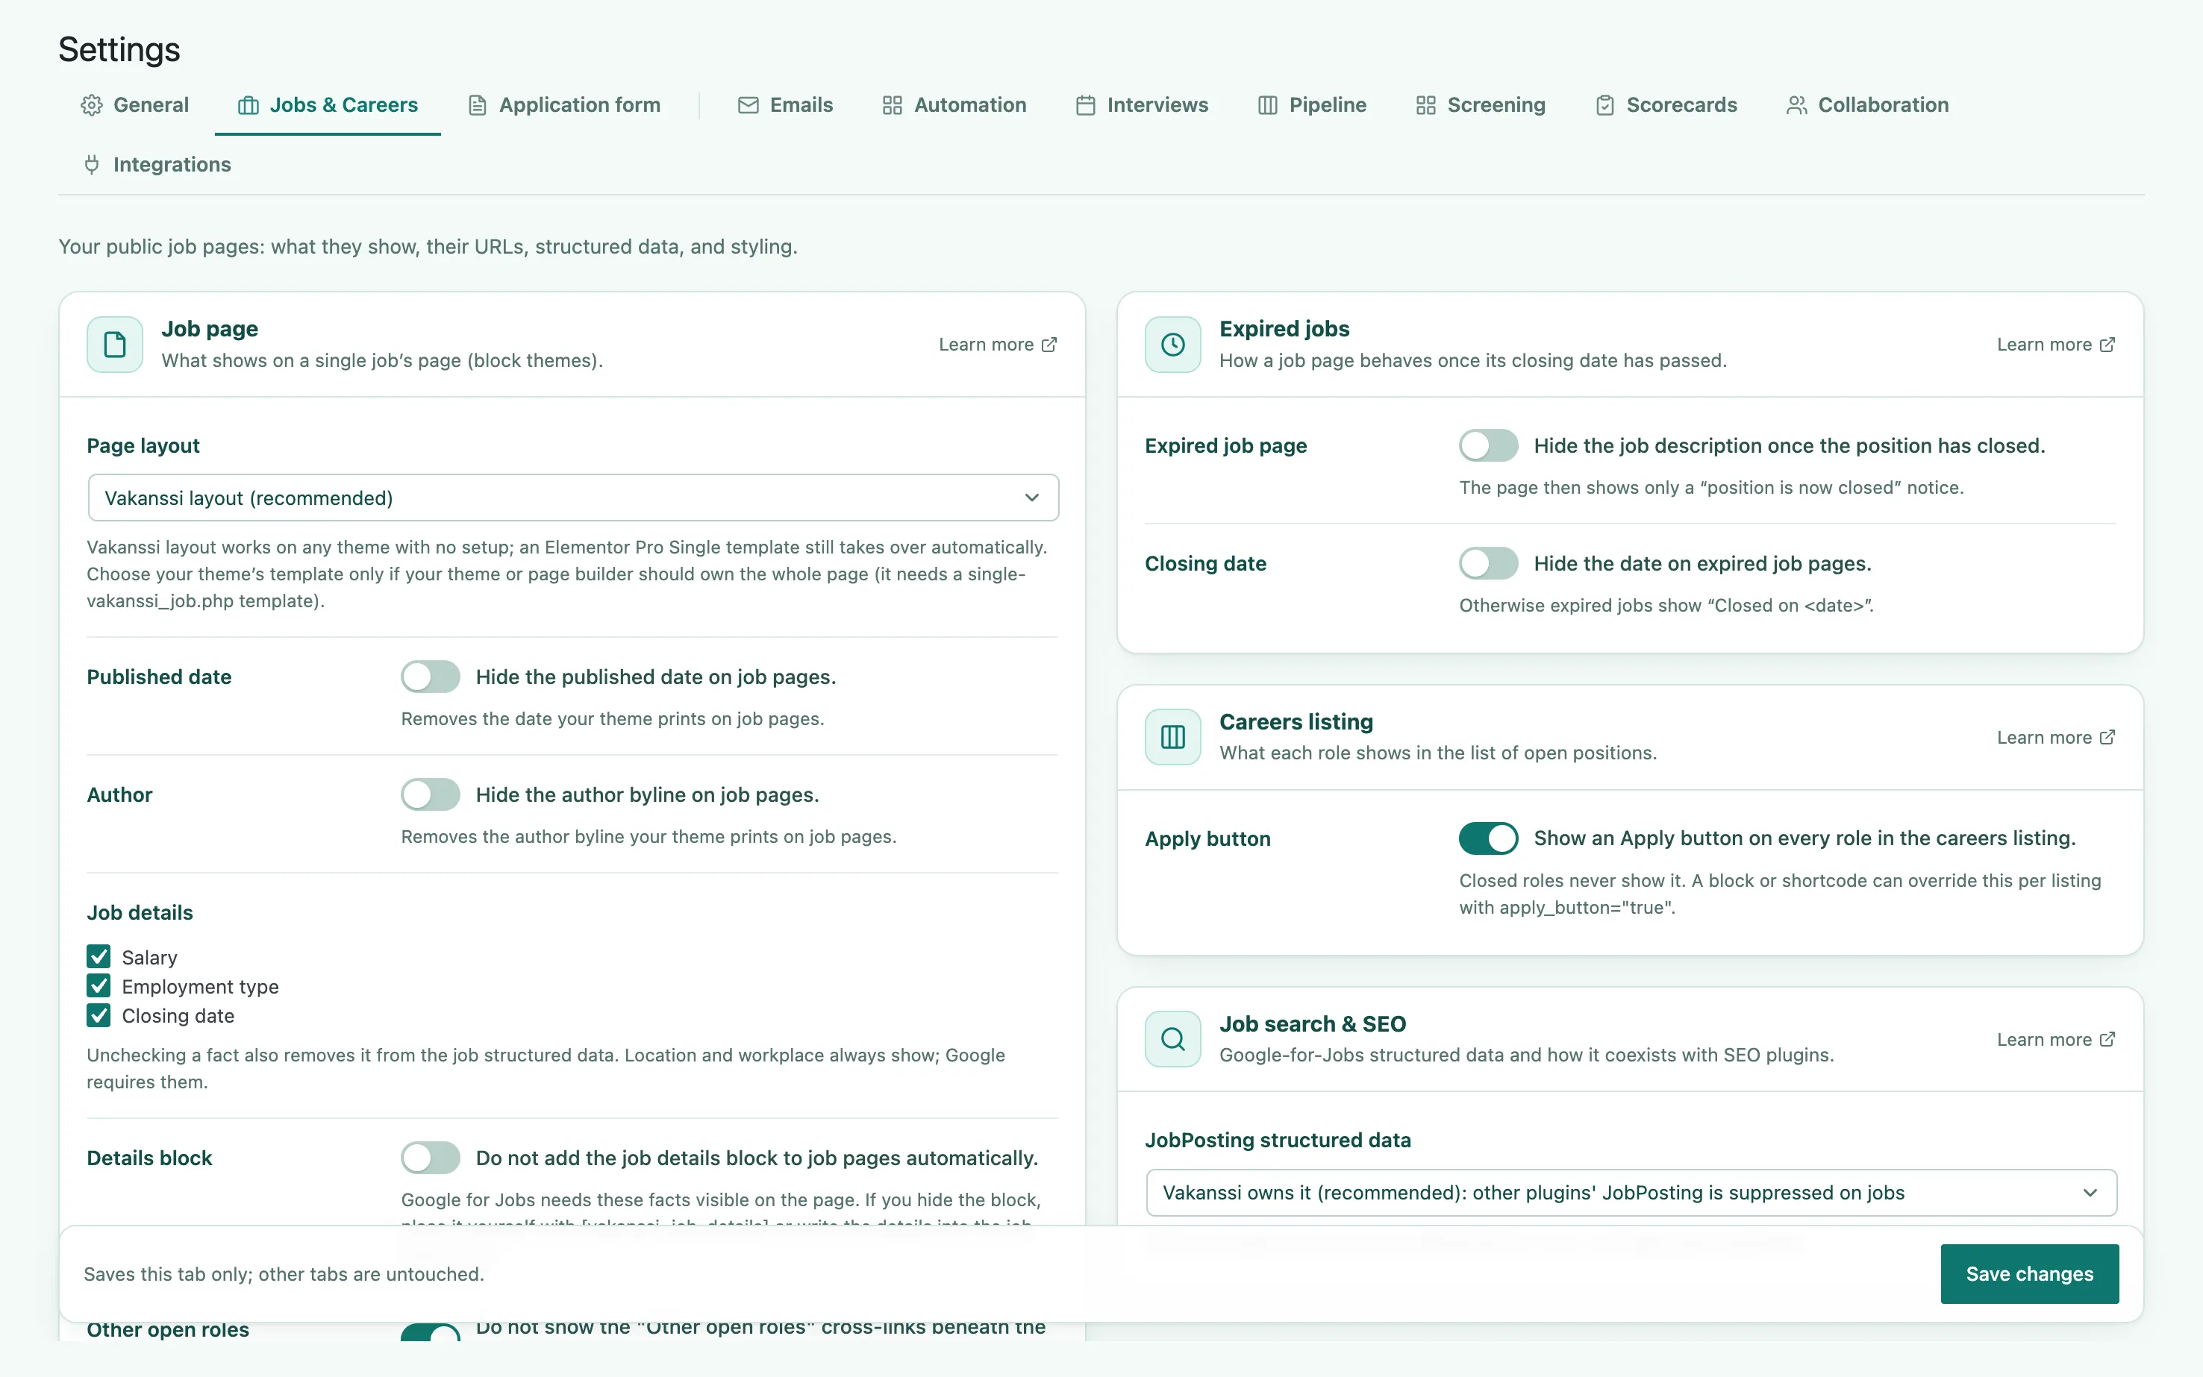Click the envelope icon beside Emails
This screenshot has height=1377, width=2203.
pyautogui.click(x=748, y=106)
